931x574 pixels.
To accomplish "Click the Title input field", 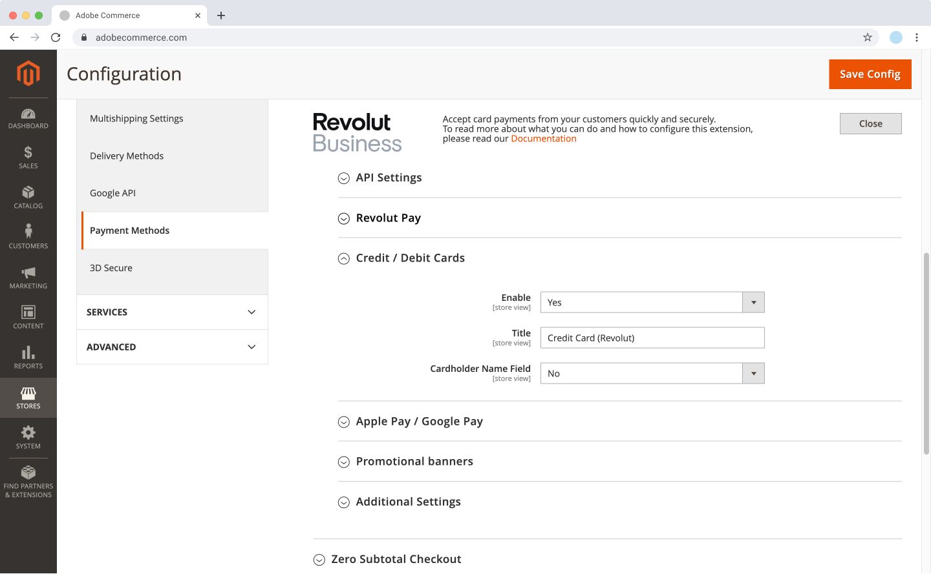I will click(x=652, y=338).
